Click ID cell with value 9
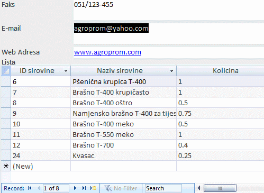 click(x=41, y=113)
